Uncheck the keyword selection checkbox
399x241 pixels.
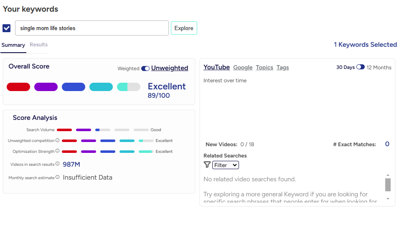pyautogui.click(x=7, y=28)
